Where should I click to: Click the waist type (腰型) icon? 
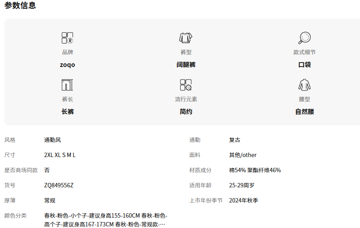[304, 85]
